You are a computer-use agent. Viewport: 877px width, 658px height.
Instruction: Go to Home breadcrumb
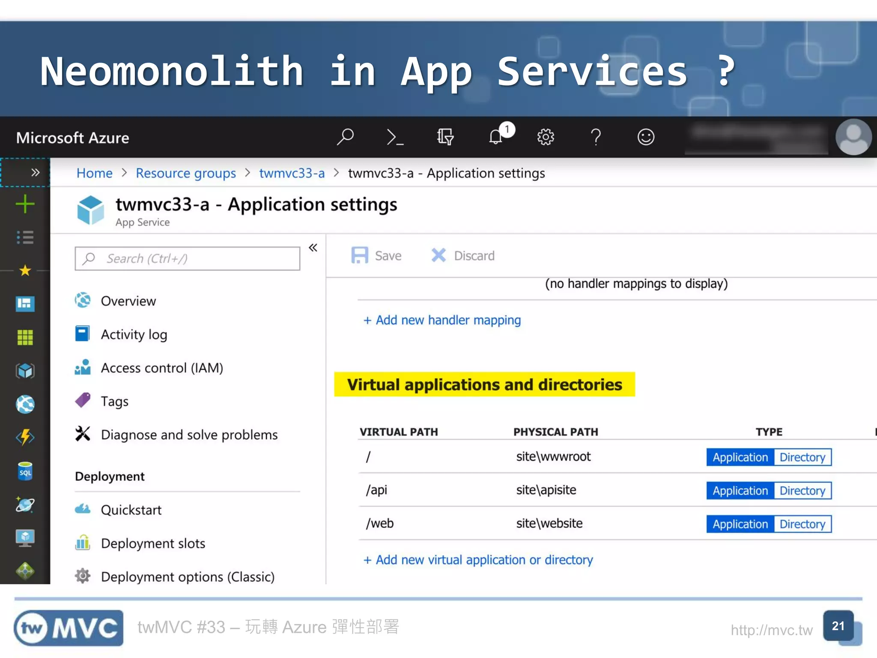point(94,173)
